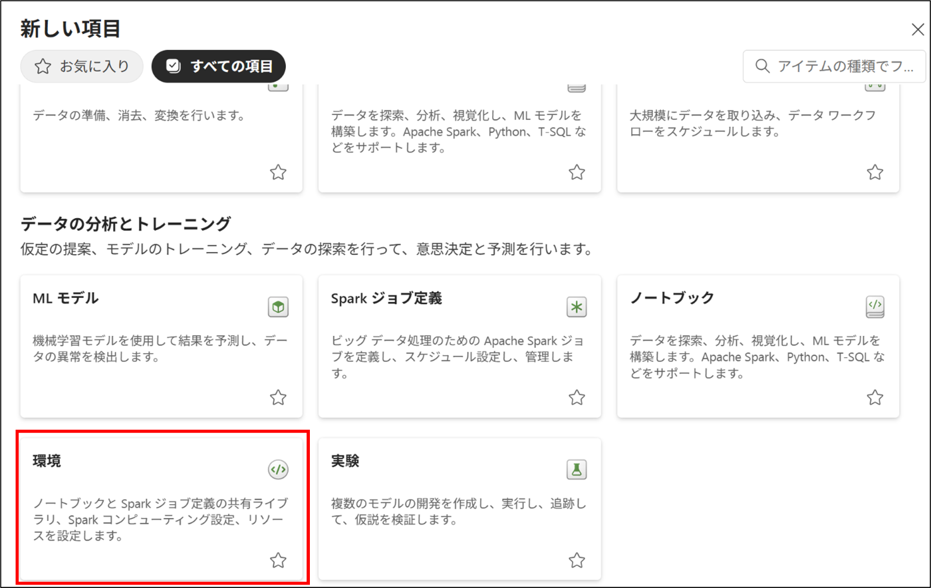Viewport: 931px width, 588px height.
Task: Click the ML モデル cube icon
Action: (x=278, y=307)
